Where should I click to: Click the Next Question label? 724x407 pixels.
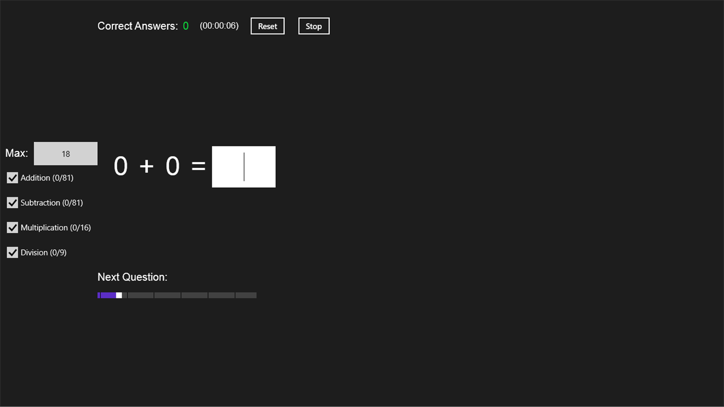132,277
